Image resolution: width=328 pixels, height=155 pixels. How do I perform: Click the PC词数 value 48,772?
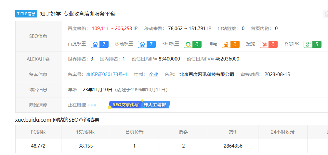click(38, 146)
